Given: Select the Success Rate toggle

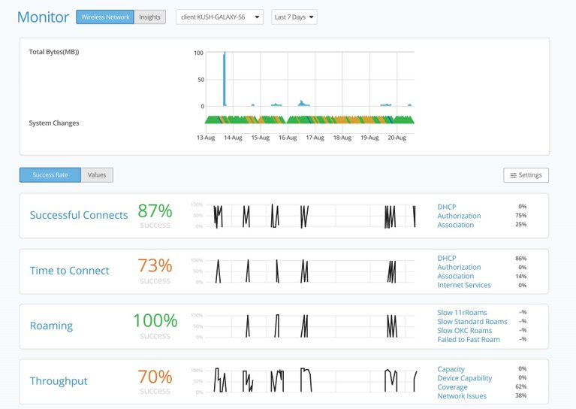Looking at the screenshot, I should pos(50,175).
